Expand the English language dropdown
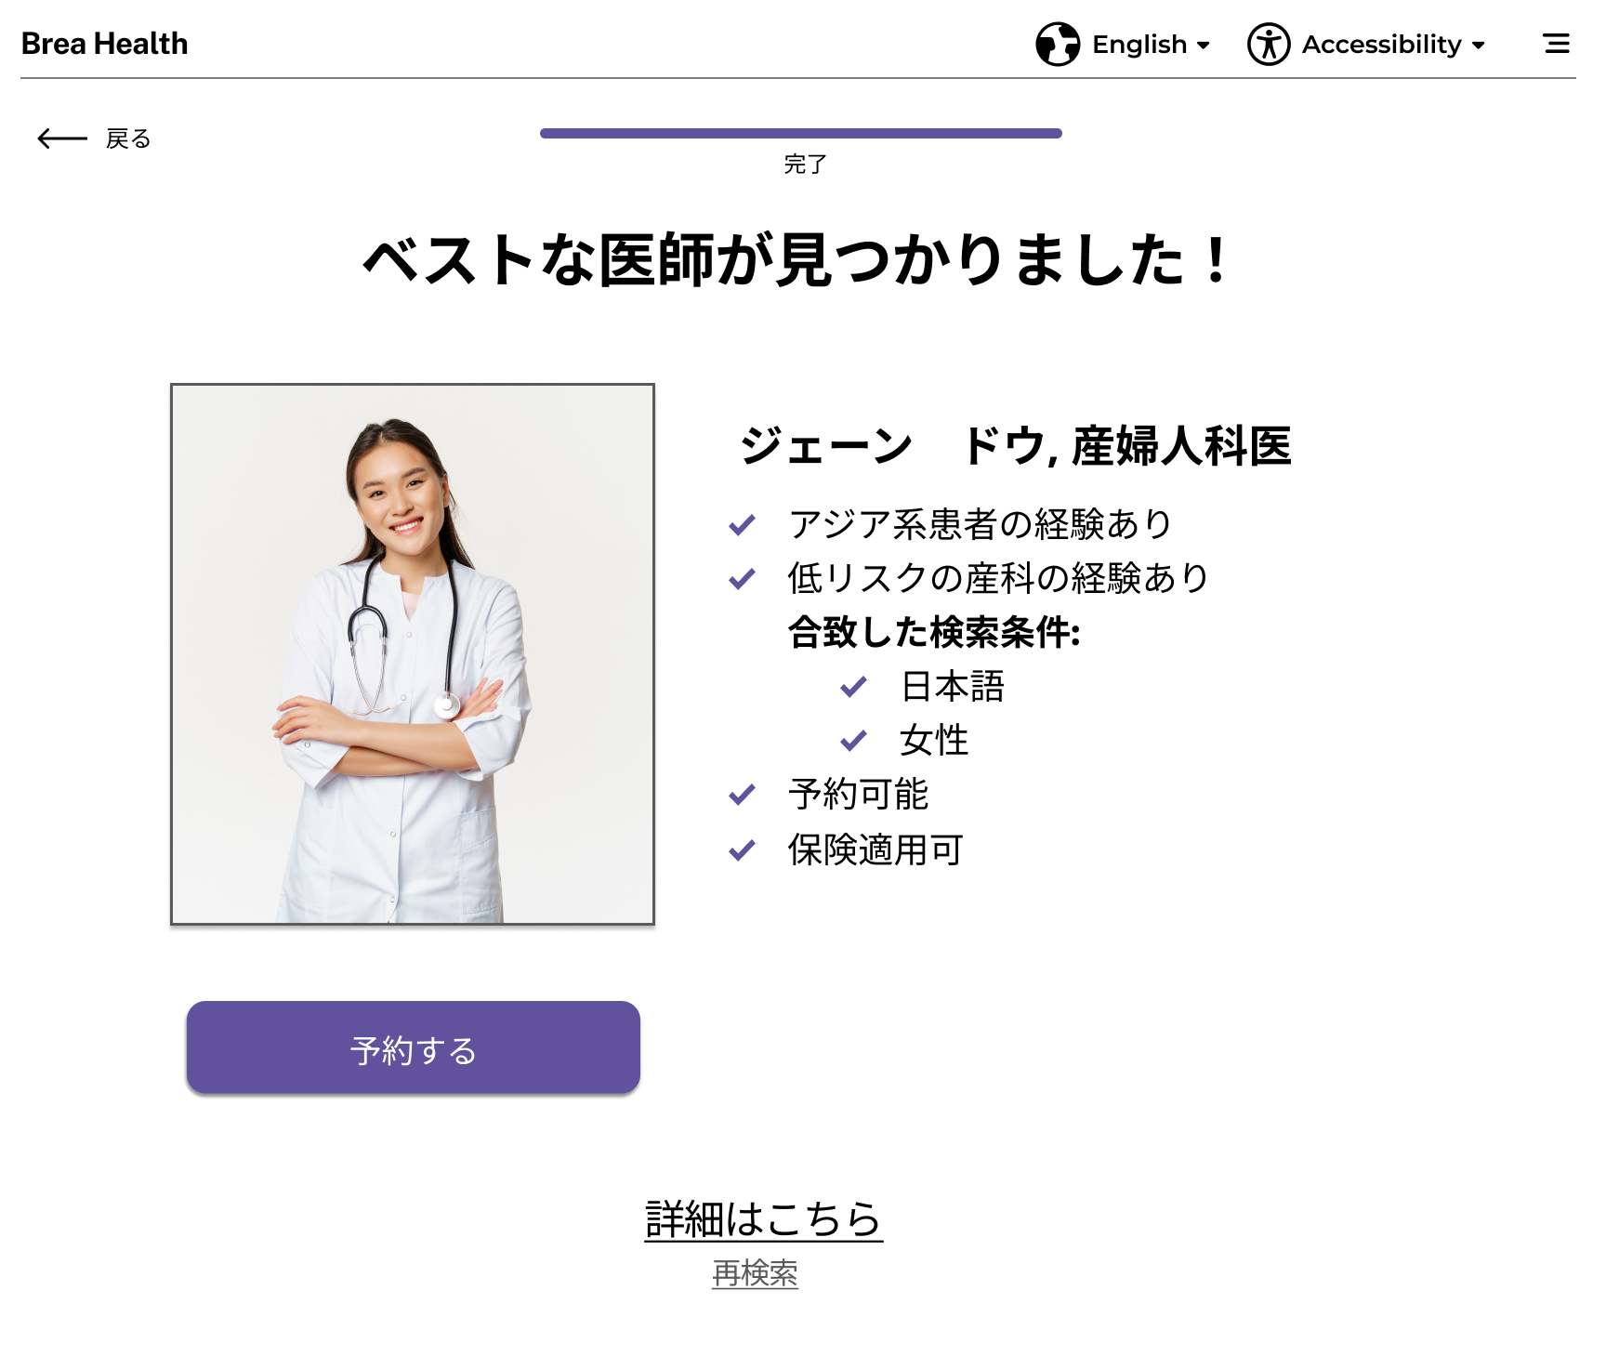The width and height of the screenshot is (1606, 1369). (x=1124, y=44)
